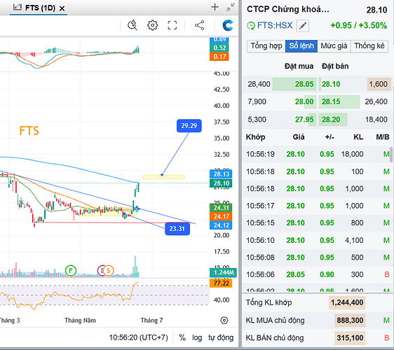Image resolution: width=394 pixels, height=350 pixels.
Task: Select the trade row at 10:56:15
Action: point(316,223)
